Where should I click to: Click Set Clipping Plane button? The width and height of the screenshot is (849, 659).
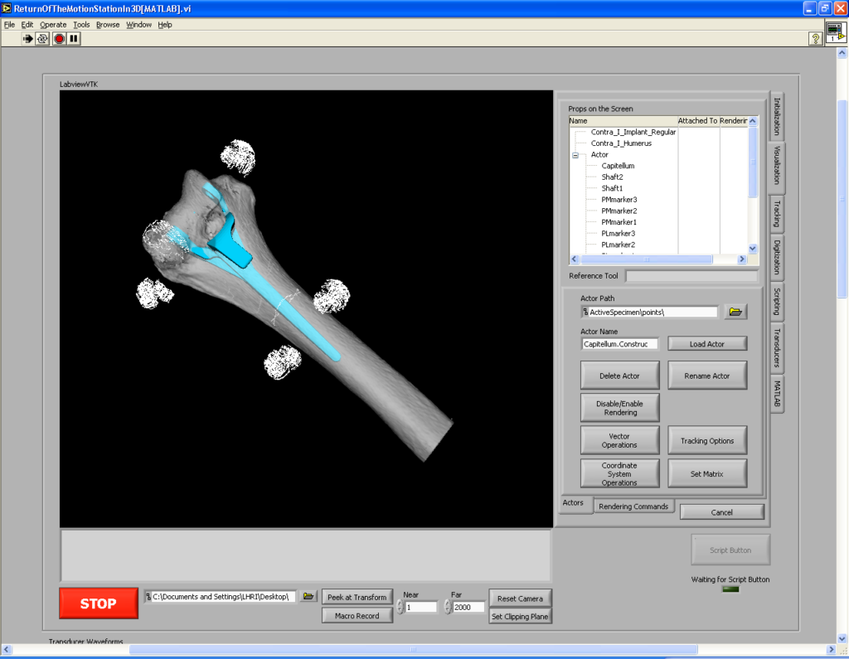(521, 617)
